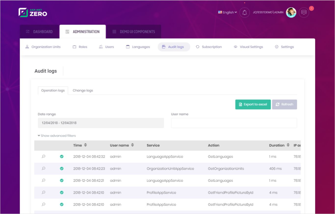
Task: Click the green success icon on second row
Action: coord(62,168)
